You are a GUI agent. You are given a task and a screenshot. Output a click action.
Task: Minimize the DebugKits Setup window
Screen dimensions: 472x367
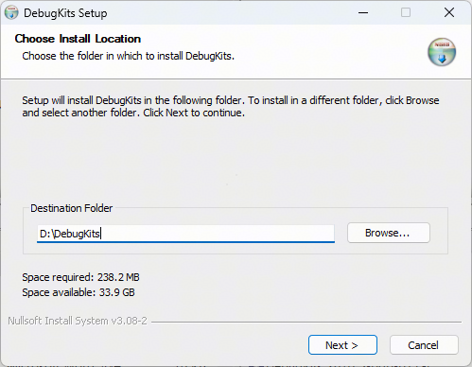363,12
